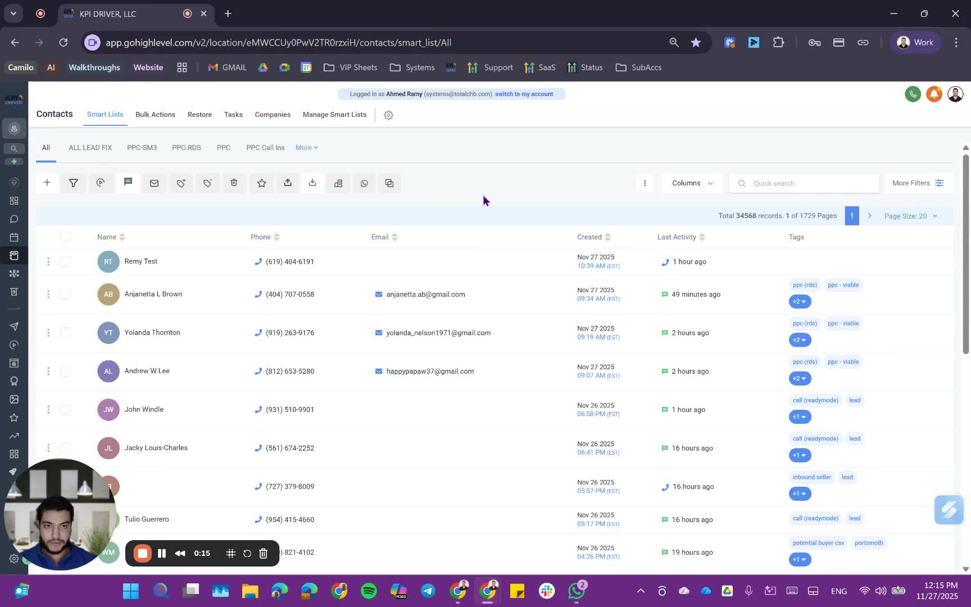The image size is (971, 607).
Task: Open Reputation star icon in sidebar
Action: click(14, 418)
